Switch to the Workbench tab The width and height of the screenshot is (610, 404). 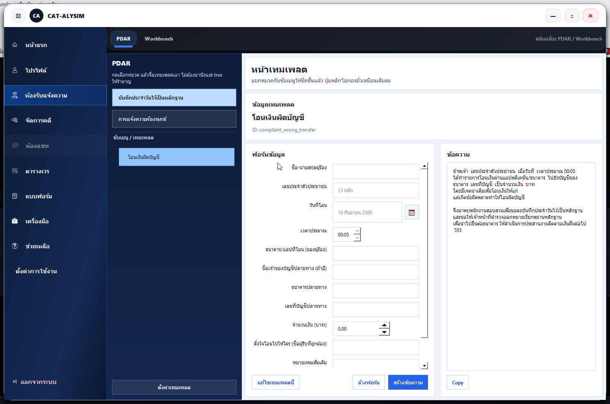click(159, 39)
